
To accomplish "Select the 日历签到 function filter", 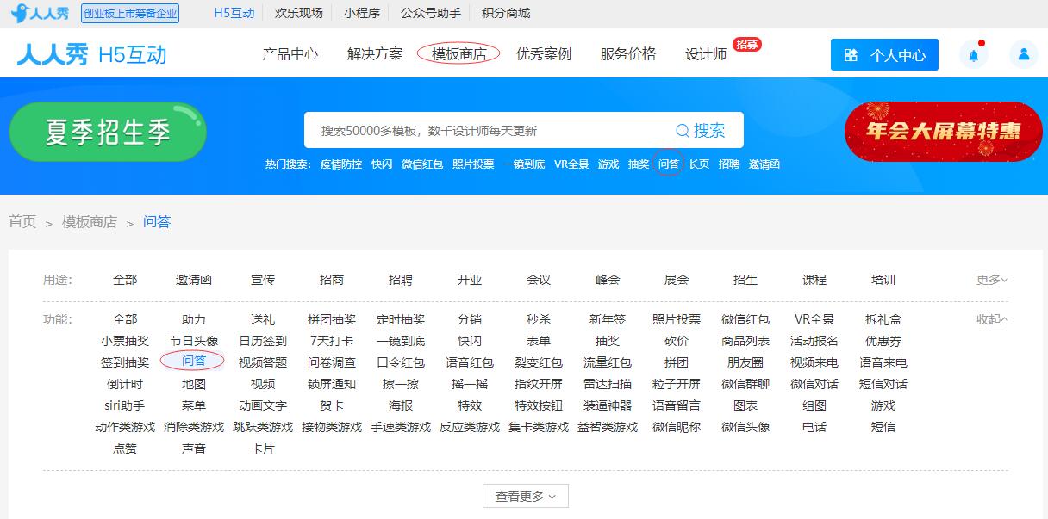I will (x=263, y=341).
